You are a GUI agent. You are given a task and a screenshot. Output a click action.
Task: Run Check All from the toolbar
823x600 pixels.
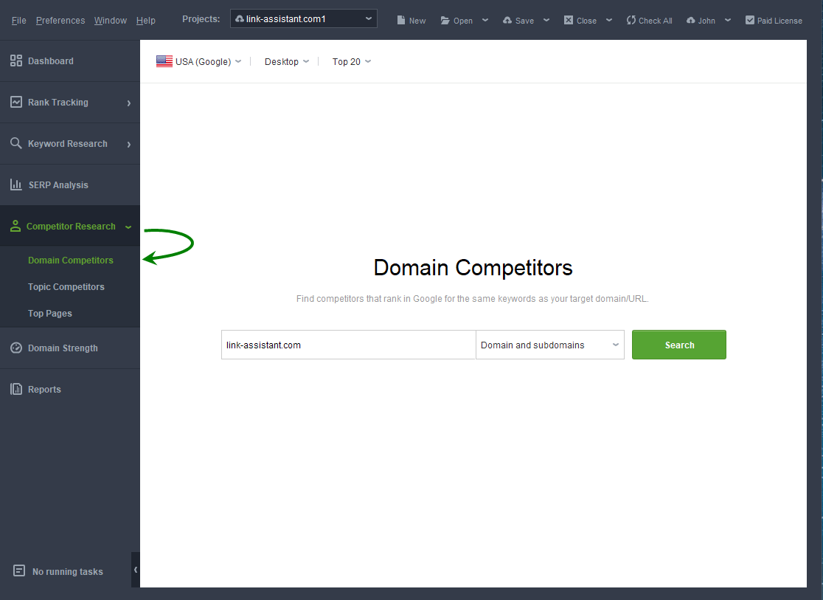click(x=649, y=20)
